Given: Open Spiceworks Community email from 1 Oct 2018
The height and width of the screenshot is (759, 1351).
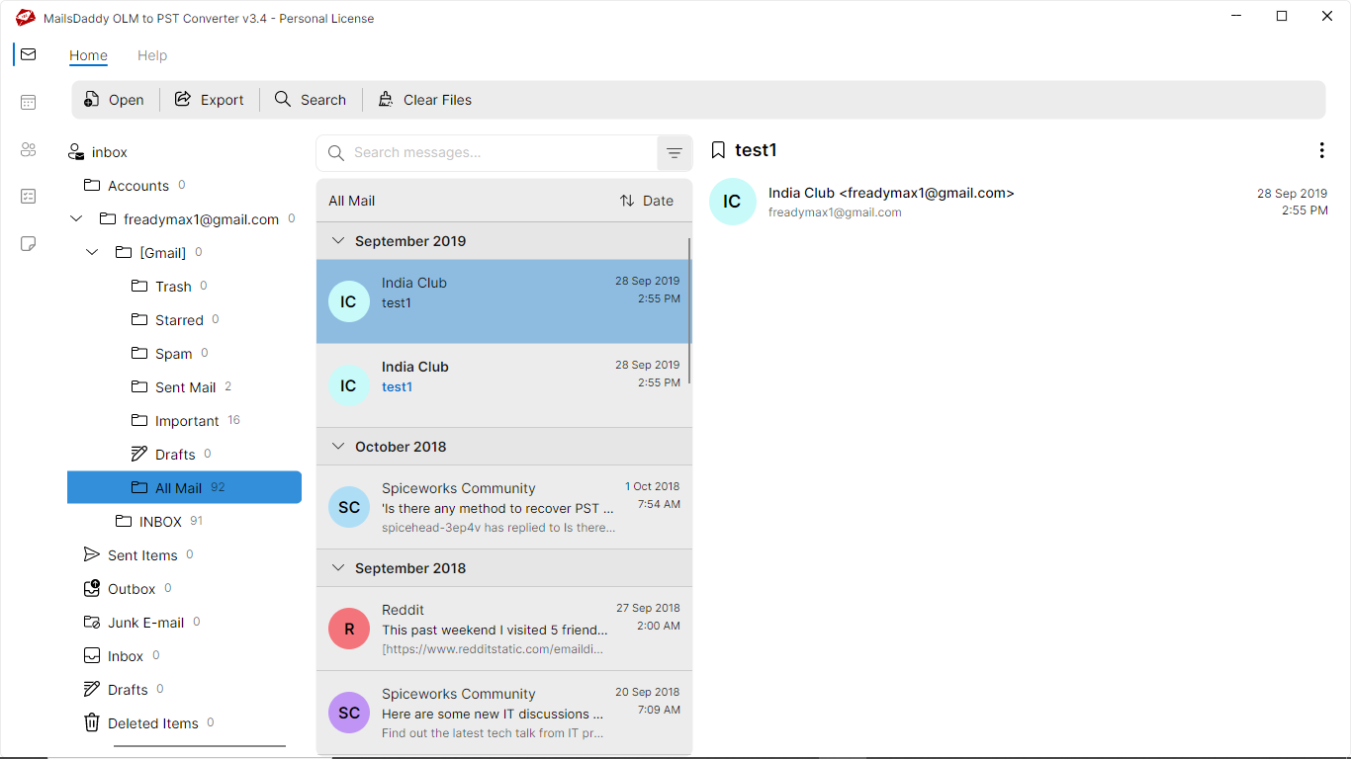Looking at the screenshot, I should coord(504,508).
